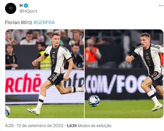Image resolution: width=164 pixels, height=131 pixels.
Task: Click the number 9 on the left jersey
Action: tap(53, 62)
